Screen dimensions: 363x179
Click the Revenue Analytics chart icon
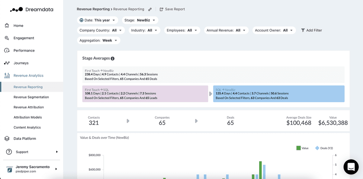click(7, 76)
